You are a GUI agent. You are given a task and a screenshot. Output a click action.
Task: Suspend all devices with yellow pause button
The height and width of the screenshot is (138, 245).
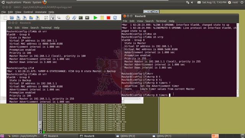click(x=102, y=18)
